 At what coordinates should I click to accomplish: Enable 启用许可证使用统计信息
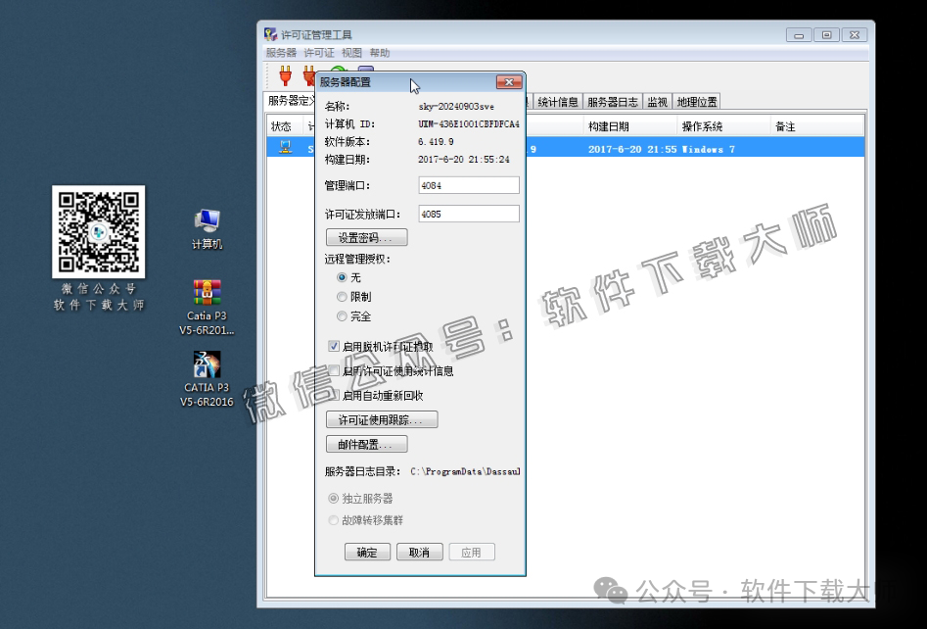pos(334,370)
